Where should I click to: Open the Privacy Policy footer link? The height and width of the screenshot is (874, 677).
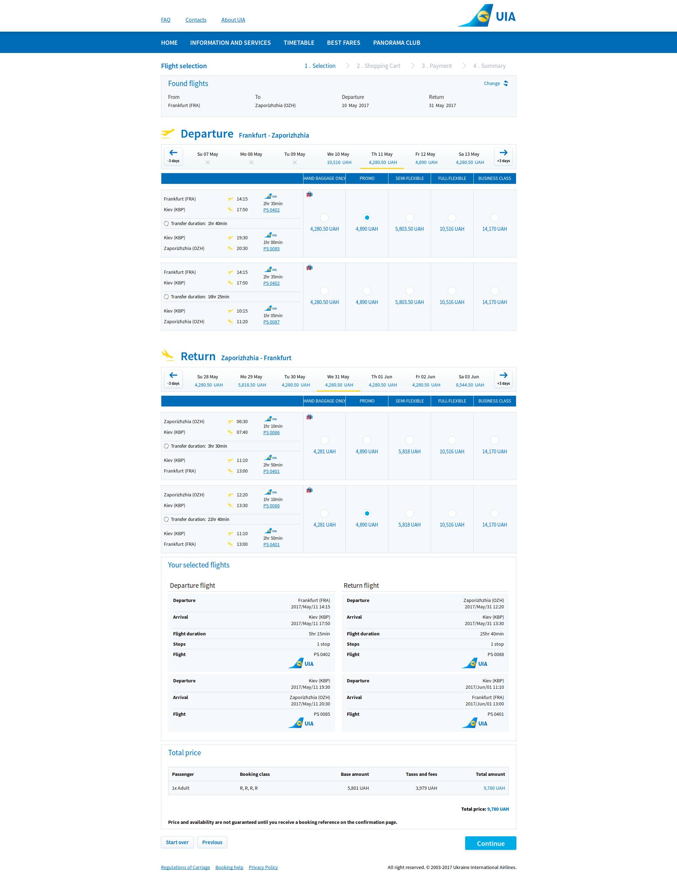pyautogui.click(x=263, y=867)
